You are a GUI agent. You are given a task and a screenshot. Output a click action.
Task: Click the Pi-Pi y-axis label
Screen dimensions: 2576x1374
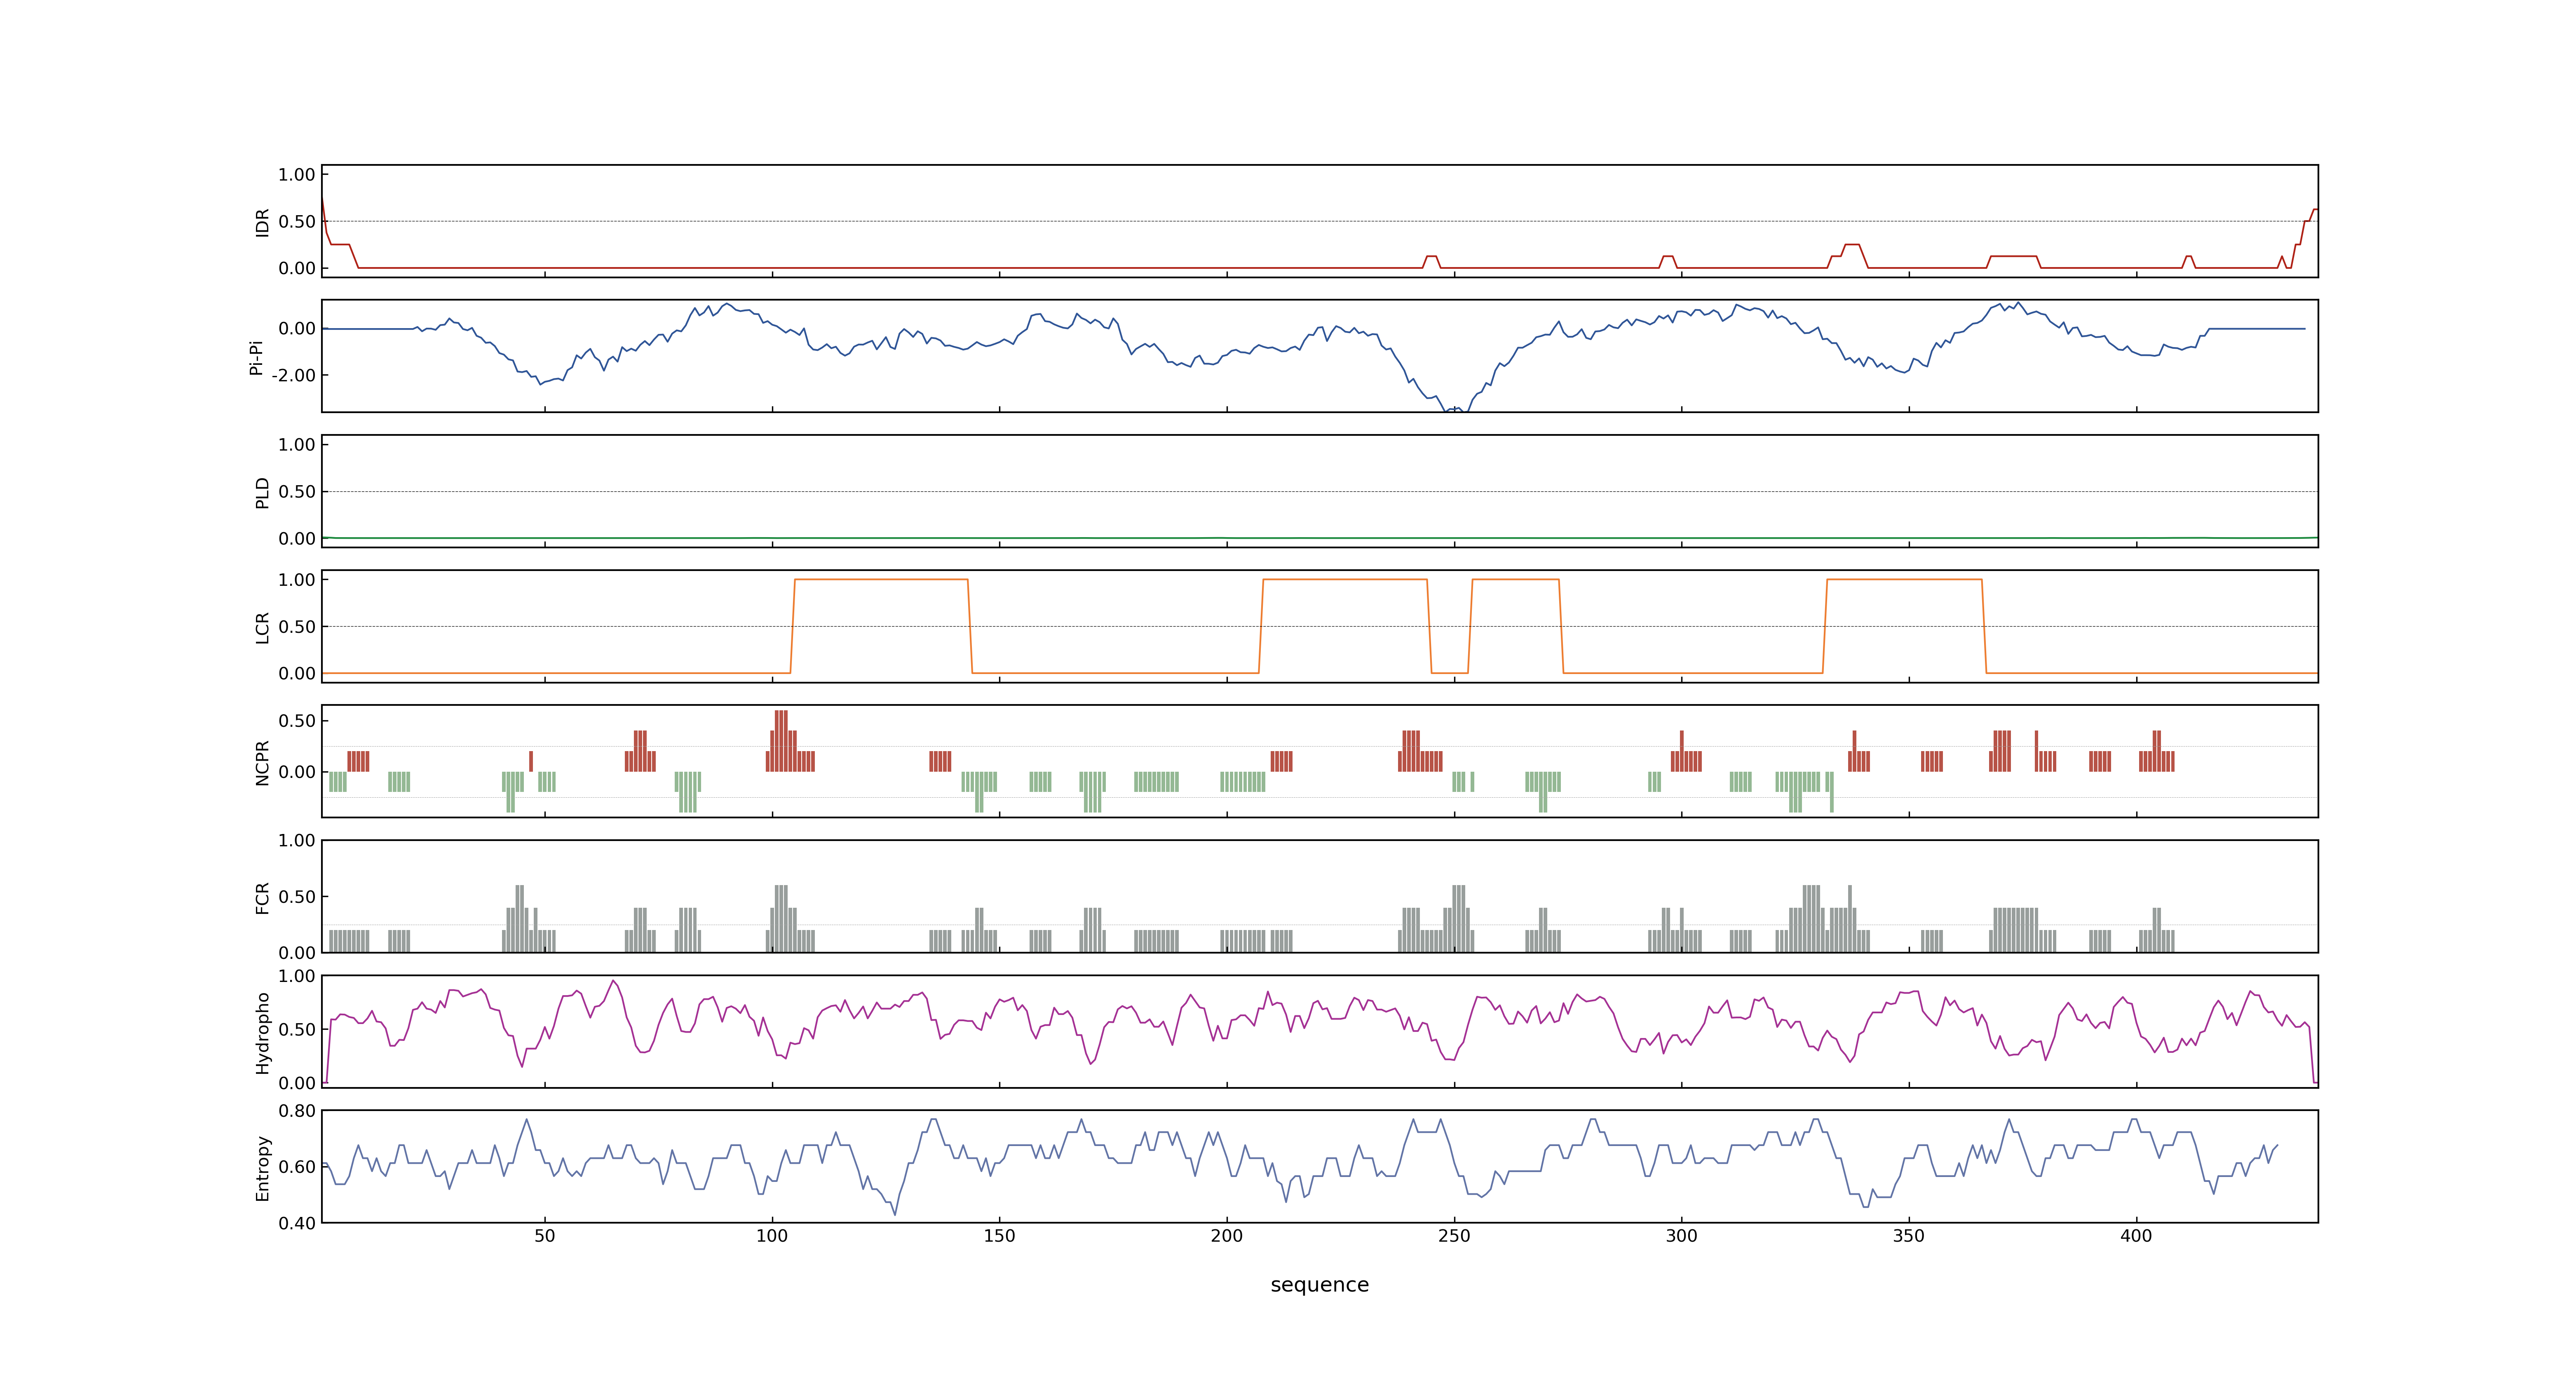pyautogui.click(x=256, y=357)
